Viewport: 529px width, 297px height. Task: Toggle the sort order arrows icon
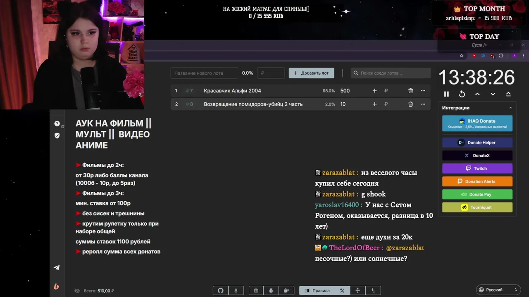(373, 290)
